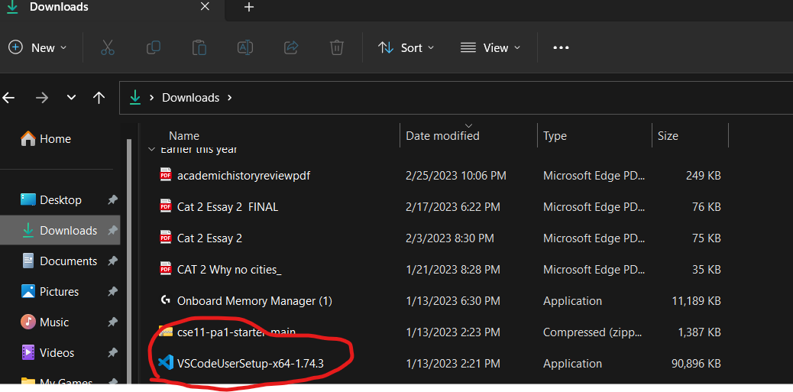Close the Downloads tab

click(205, 7)
